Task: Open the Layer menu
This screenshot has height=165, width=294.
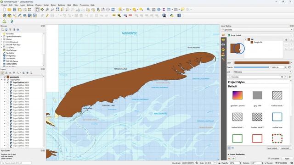Action: pos(23,5)
